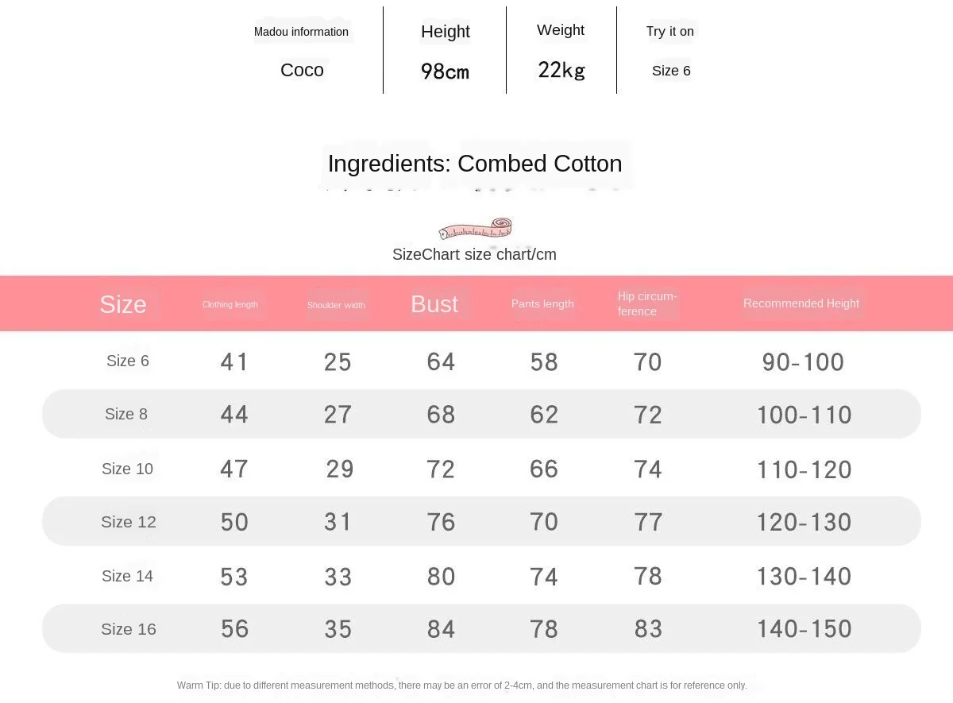Click the pink measuring tape icon
This screenshot has height=703, width=953.
pos(475,229)
